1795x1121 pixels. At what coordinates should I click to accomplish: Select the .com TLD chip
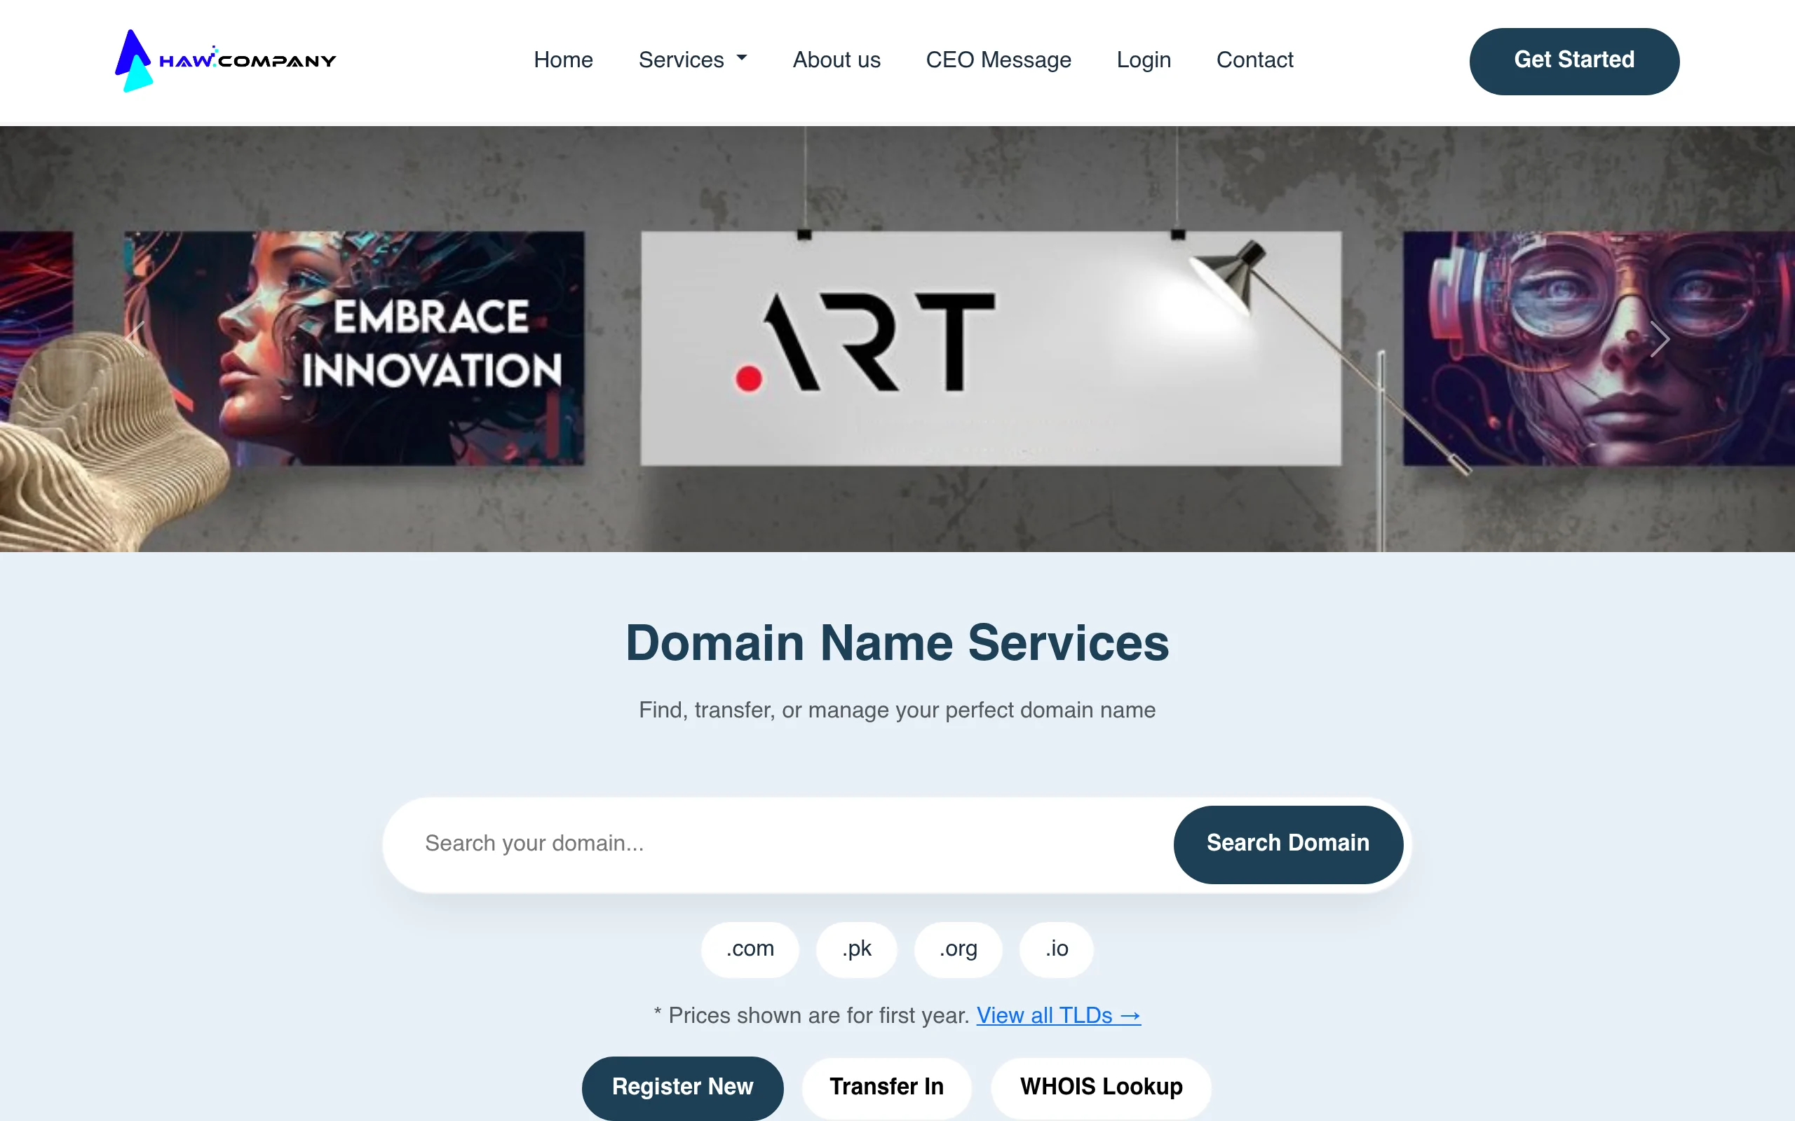(750, 949)
